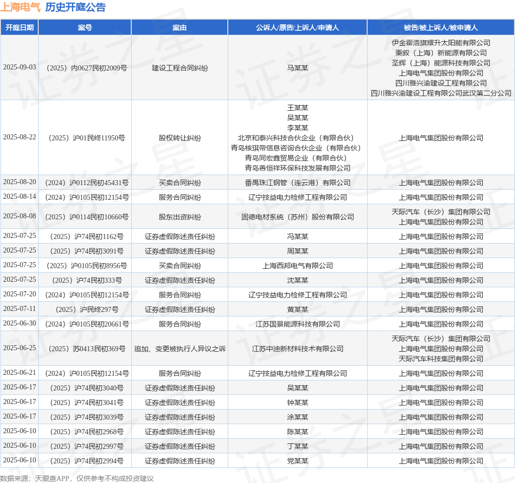Click 股权转让纠纷 cause cell
Viewport: 515px width, 483px height.
tap(180, 138)
